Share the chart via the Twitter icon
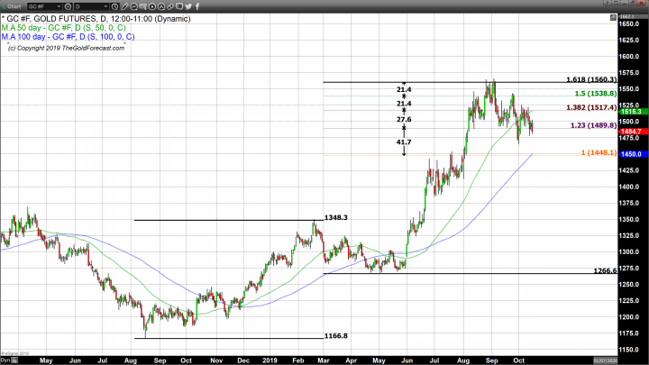The image size is (649, 365). point(188,6)
